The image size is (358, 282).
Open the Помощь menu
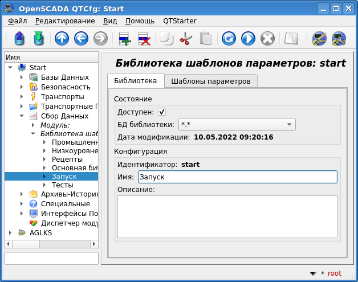(x=140, y=21)
